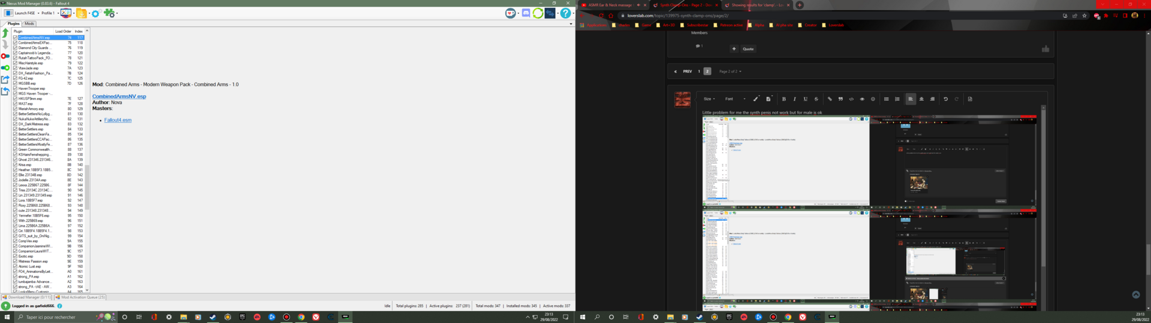This screenshot has width=1151, height=323.
Task: Click the plus multiquote button
Action: point(734,49)
